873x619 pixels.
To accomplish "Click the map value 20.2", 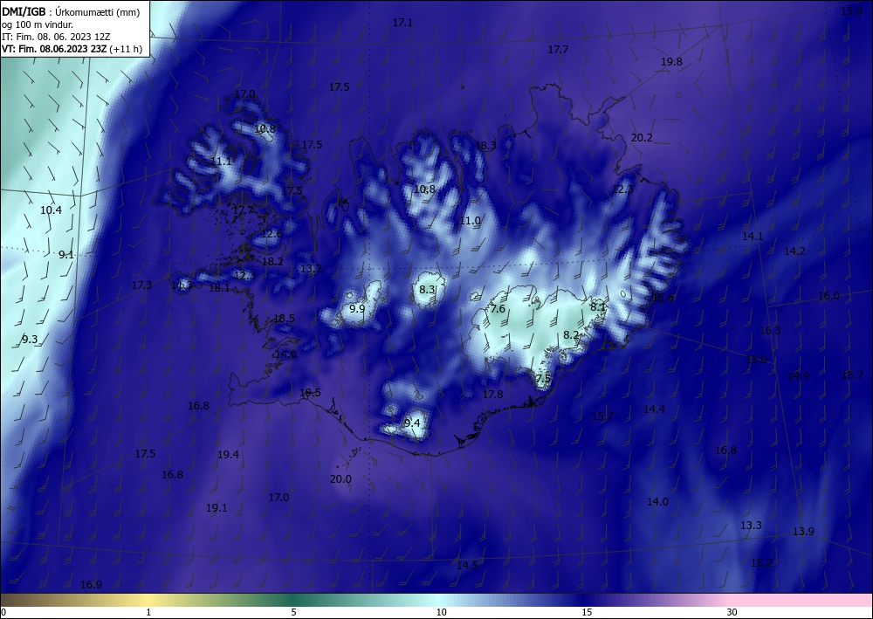I will click(642, 137).
